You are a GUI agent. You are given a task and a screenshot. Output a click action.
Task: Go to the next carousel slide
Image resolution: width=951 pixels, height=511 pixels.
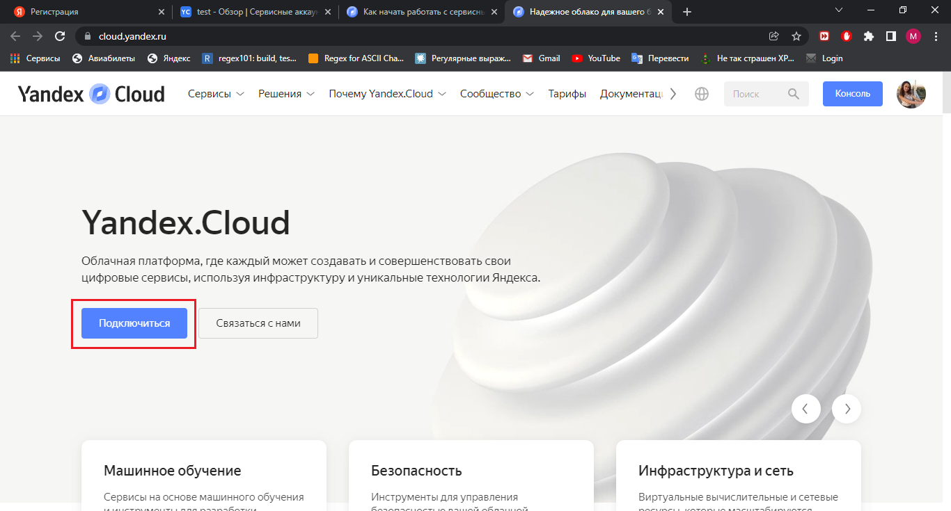pos(847,409)
